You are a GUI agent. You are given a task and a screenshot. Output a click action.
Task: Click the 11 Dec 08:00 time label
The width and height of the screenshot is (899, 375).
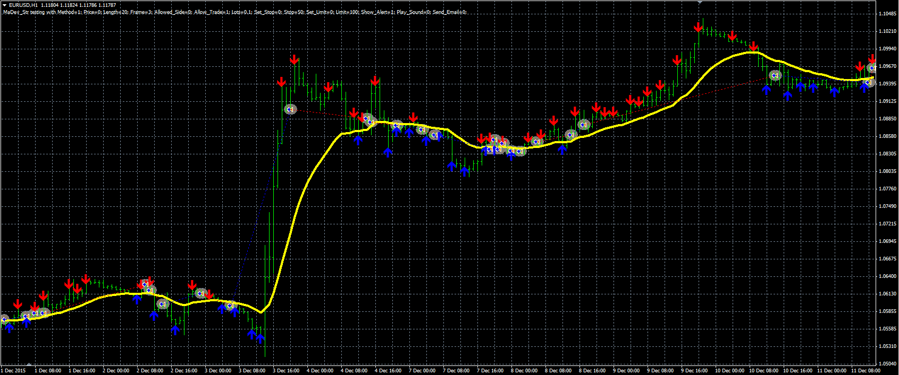click(866, 371)
